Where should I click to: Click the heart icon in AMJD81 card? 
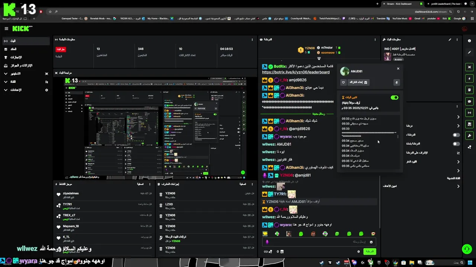[343, 82]
